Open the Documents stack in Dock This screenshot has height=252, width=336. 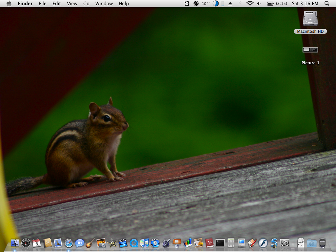click(x=301, y=243)
